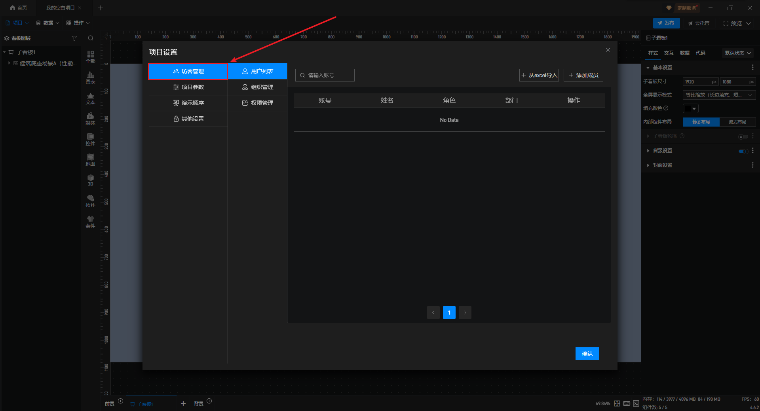The image size is (760, 411).
Task: Switch to the 交互 tab
Action: (669, 53)
